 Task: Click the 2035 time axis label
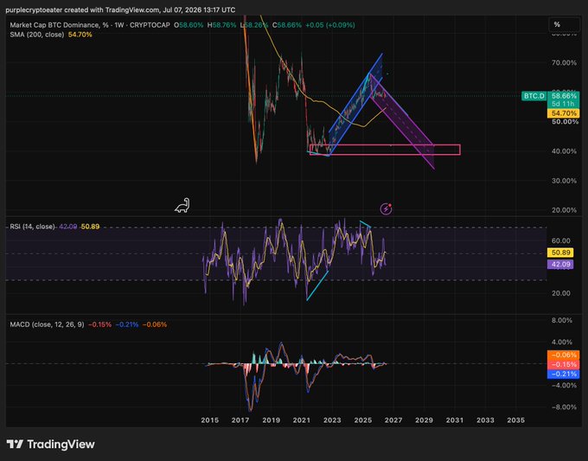click(x=516, y=420)
